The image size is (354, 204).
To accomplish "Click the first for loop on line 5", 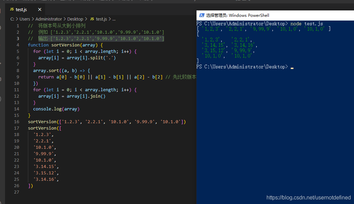I will click(x=85, y=52).
